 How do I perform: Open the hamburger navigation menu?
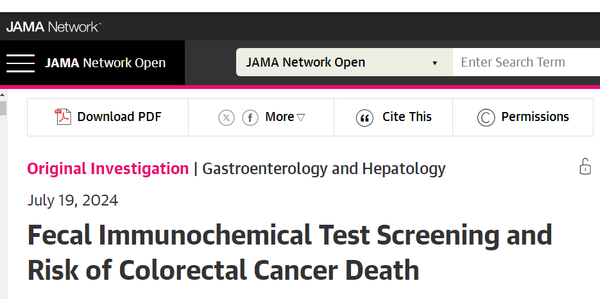pos(21,63)
